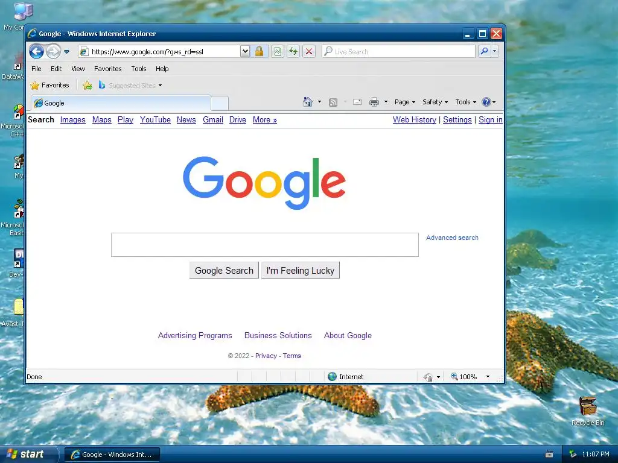This screenshot has height=463, width=618.
Task: Open the File menu
Action: pos(36,69)
